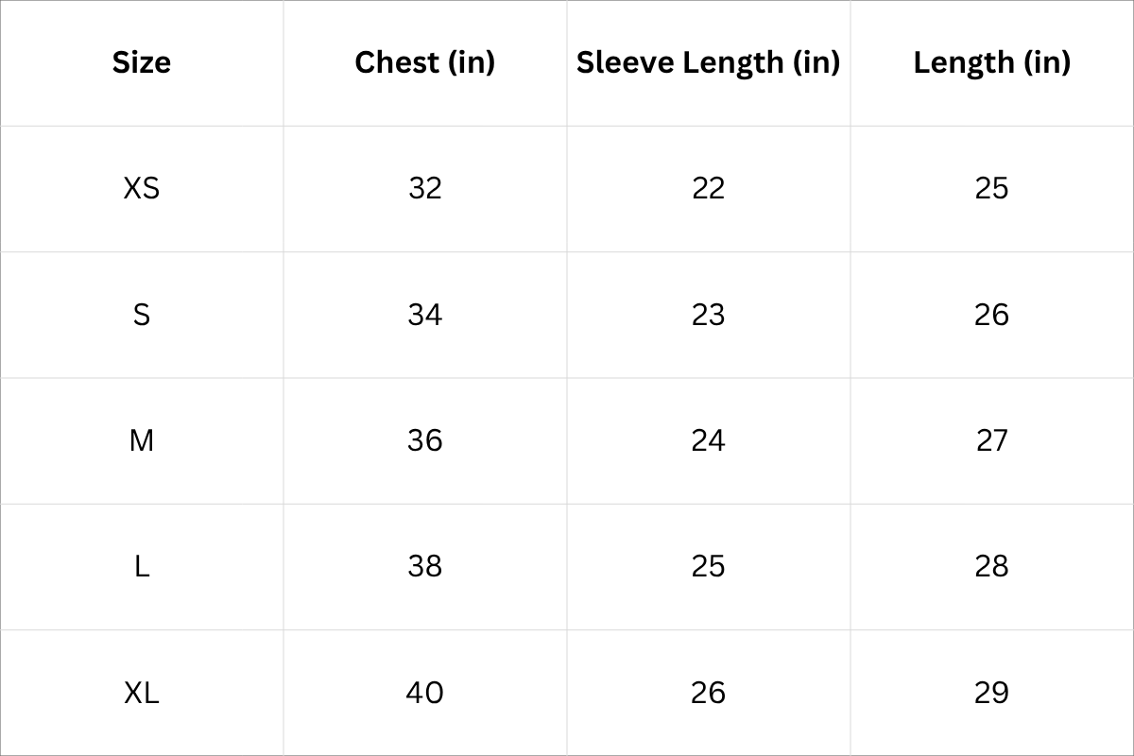Click the XS size cell
The image size is (1134, 756).
pos(142,188)
